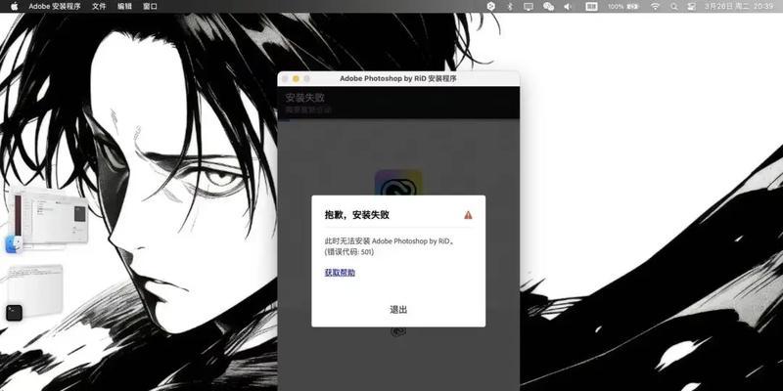Click the date and time display
783x391 pixels.
739,7
